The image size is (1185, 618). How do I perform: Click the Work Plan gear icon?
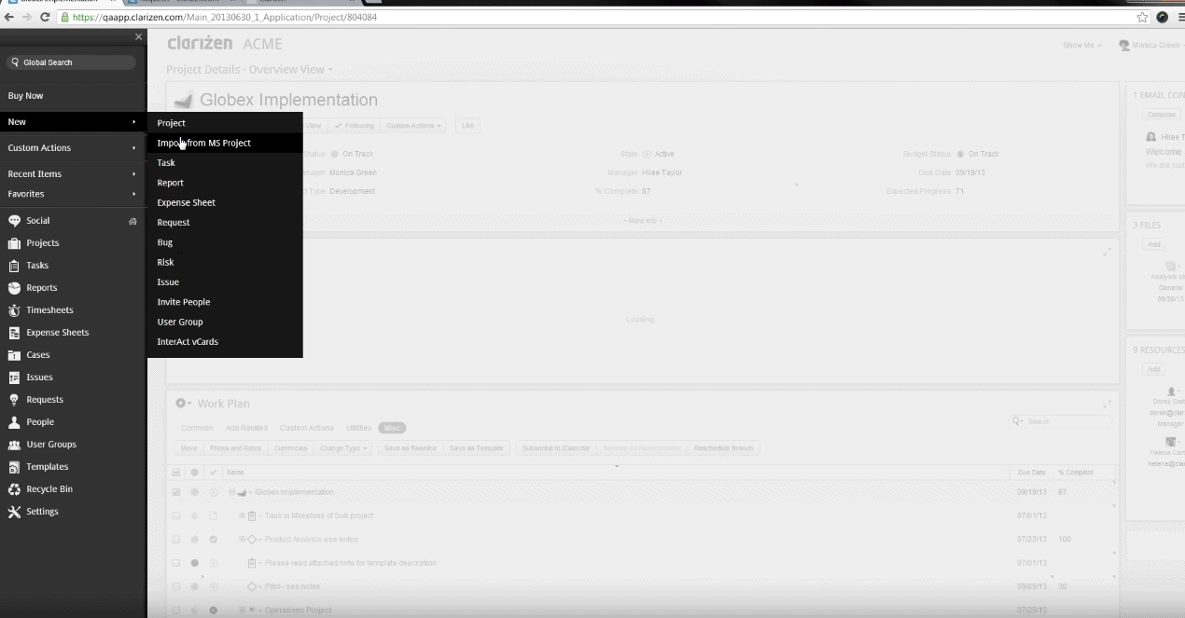pos(183,404)
